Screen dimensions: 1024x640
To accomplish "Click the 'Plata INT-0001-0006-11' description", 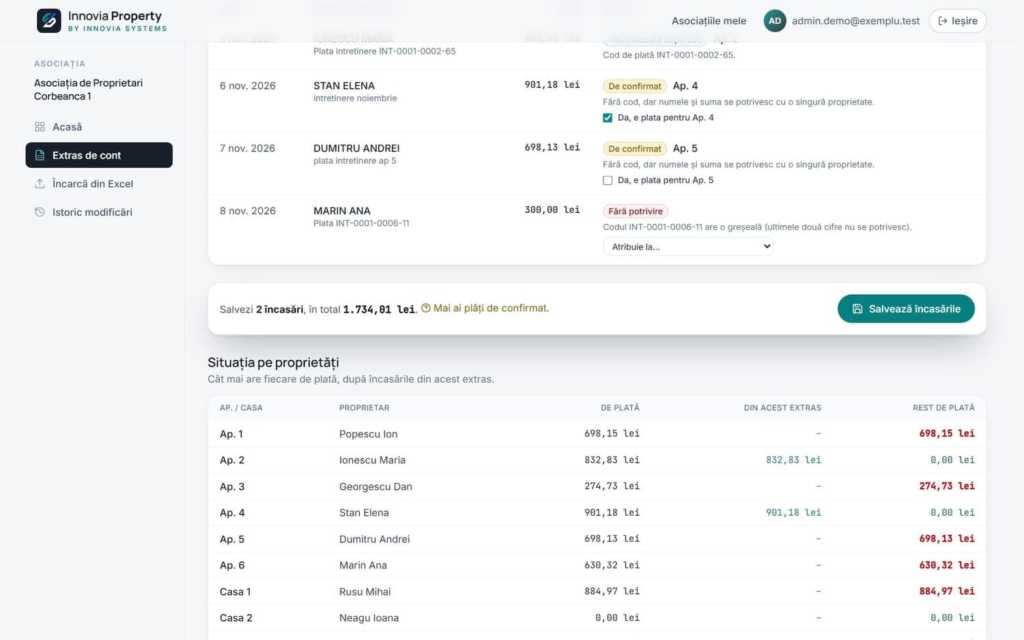I will 361,223.
